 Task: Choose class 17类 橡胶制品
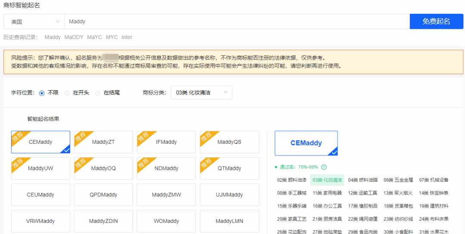point(363,206)
